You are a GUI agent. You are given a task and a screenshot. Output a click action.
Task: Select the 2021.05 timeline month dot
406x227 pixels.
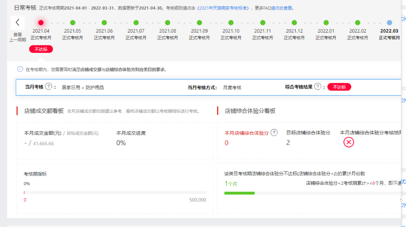(73, 23)
